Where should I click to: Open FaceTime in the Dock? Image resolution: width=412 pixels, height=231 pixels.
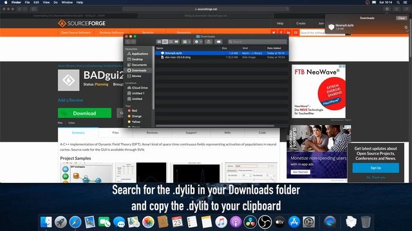pos(104,222)
